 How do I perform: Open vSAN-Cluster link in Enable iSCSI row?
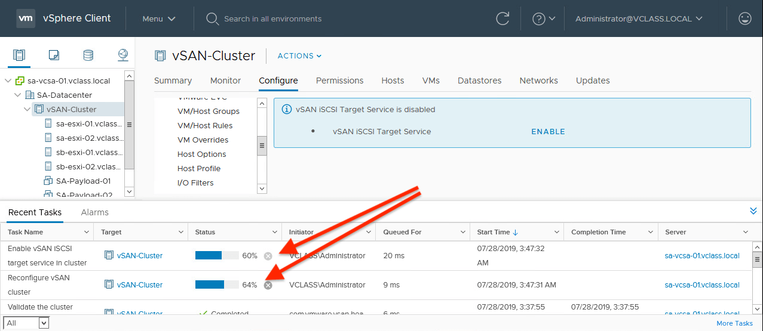(140, 255)
